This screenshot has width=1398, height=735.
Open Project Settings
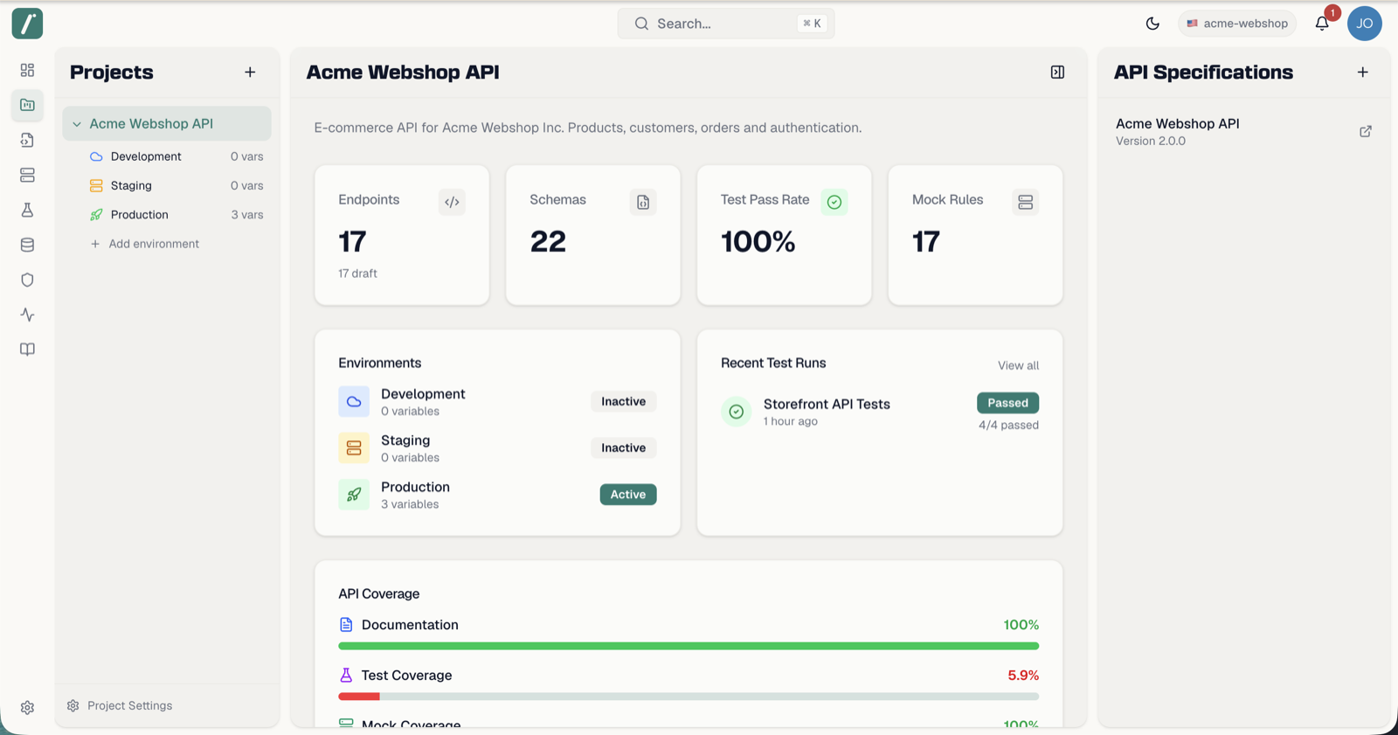click(x=121, y=706)
